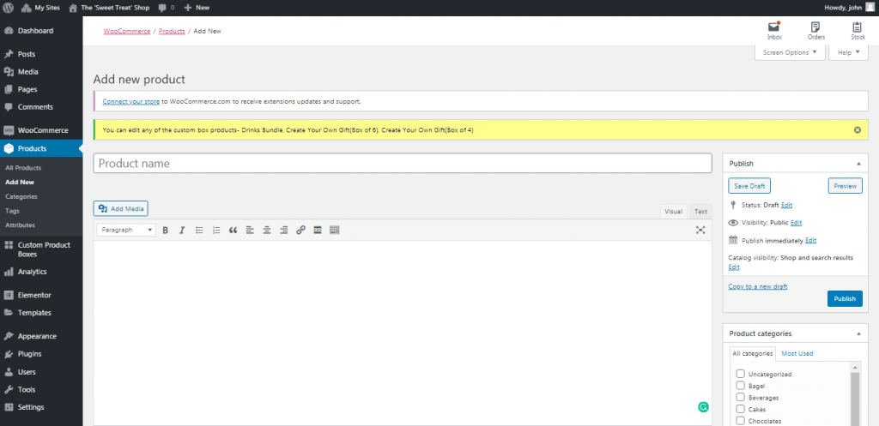Open the Orders icon
Image resolution: width=879 pixels, height=426 pixels.
click(x=815, y=31)
